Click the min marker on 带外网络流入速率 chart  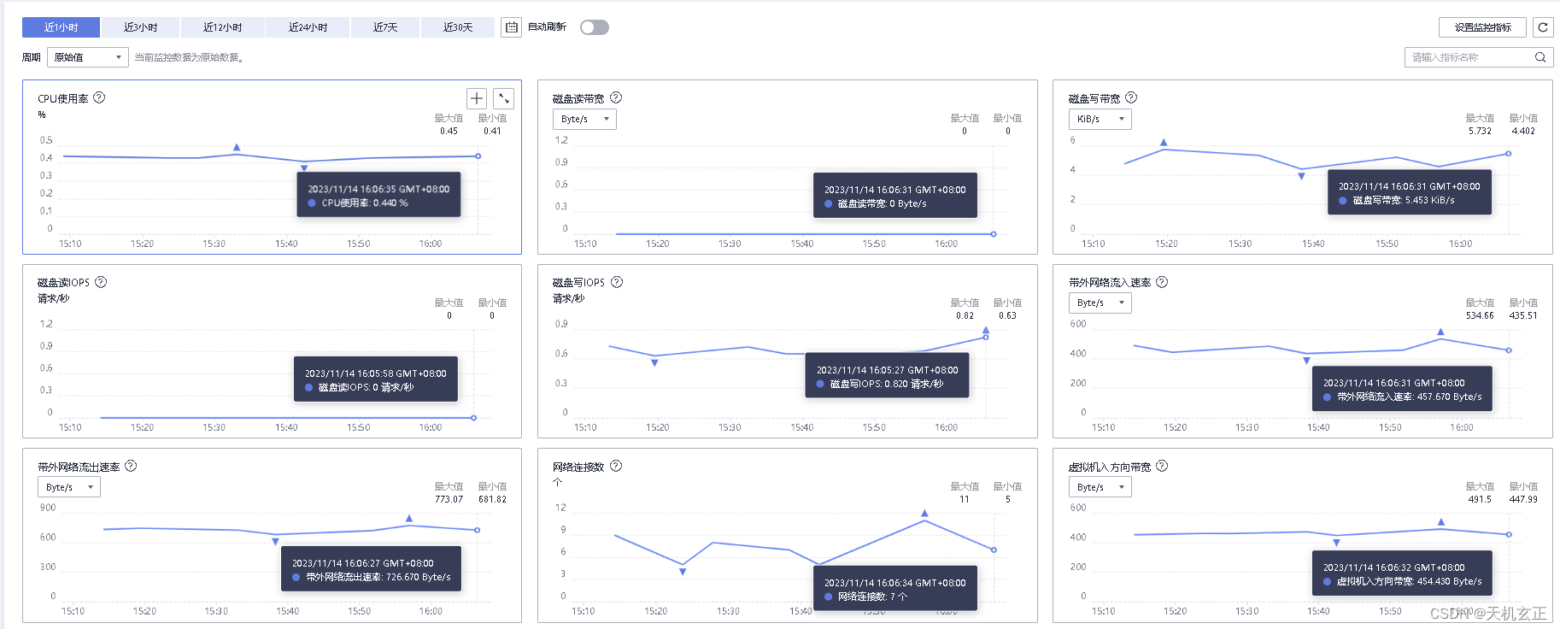click(1306, 361)
